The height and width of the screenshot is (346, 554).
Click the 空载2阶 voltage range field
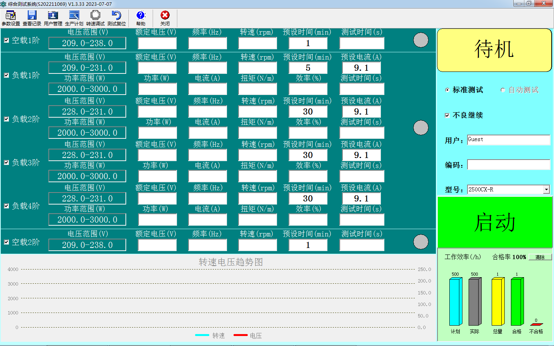[87, 245]
